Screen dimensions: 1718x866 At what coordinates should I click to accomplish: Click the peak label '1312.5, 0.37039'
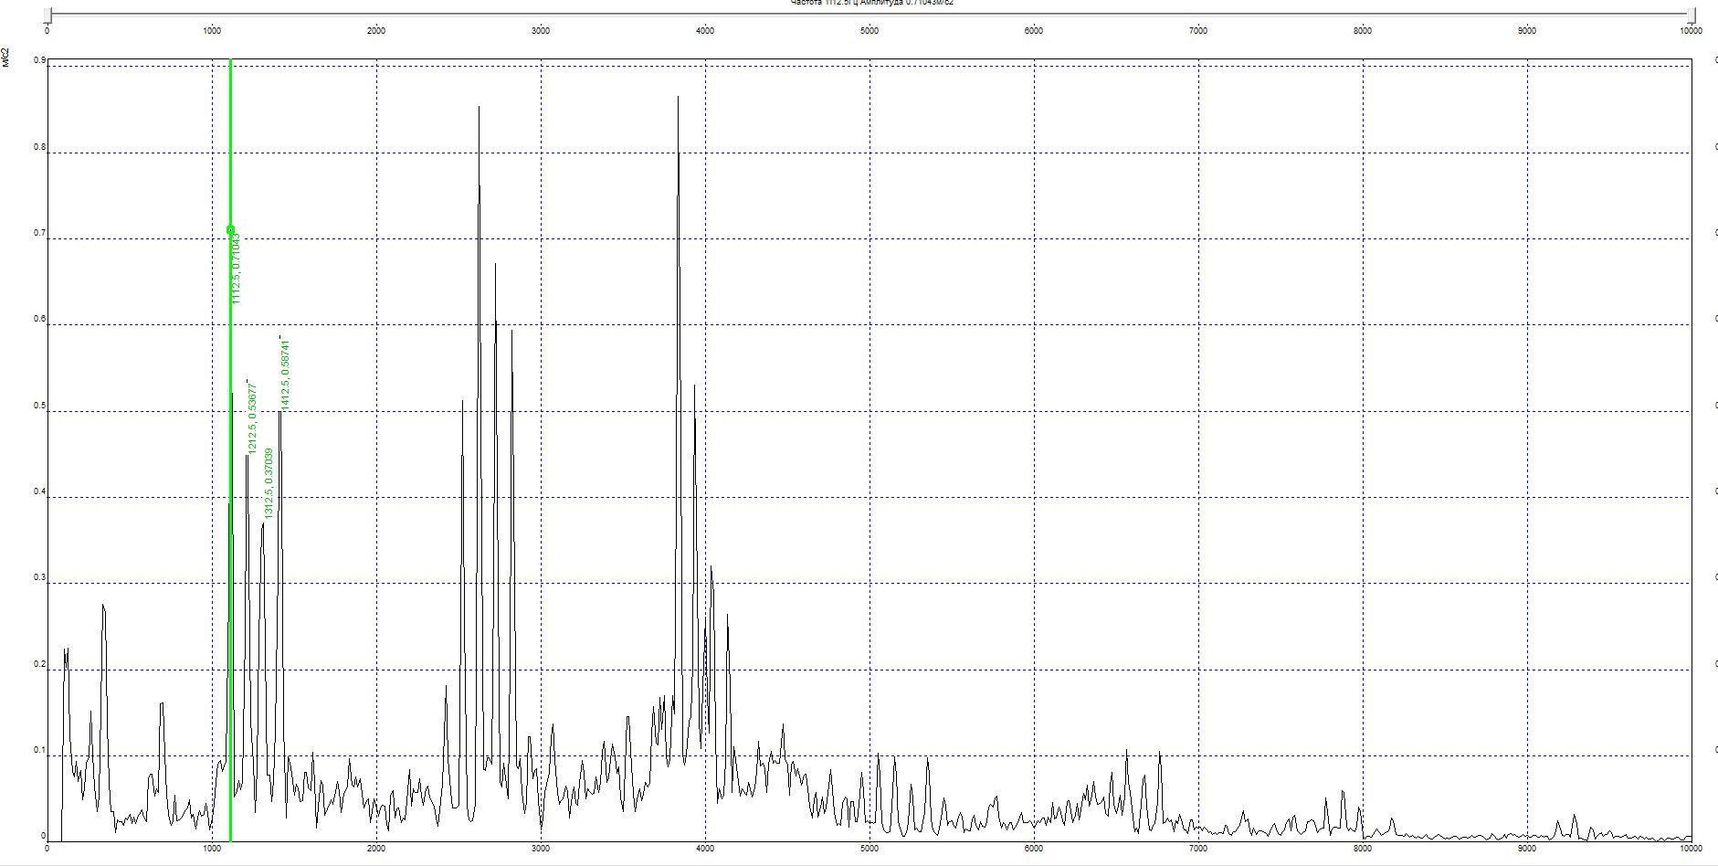(x=269, y=483)
